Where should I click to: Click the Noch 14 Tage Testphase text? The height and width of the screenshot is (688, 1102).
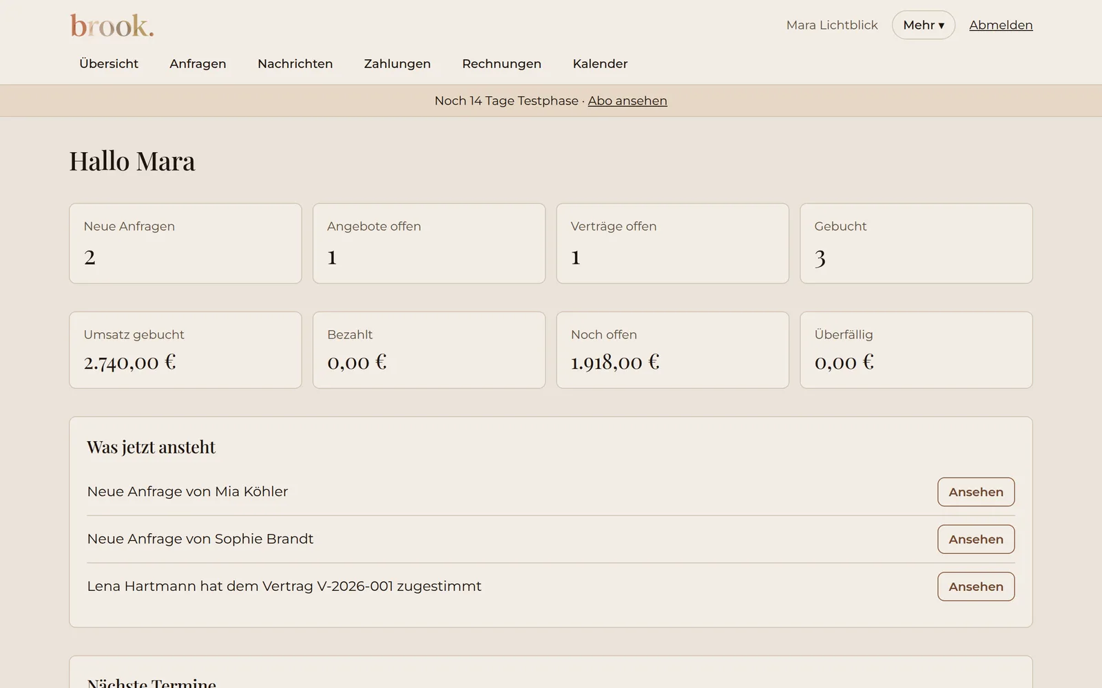(x=506, y=100)
